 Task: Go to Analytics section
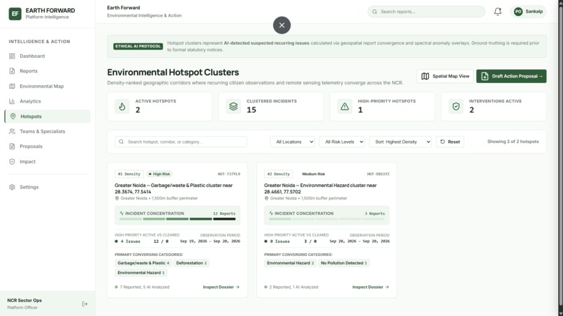47,101
